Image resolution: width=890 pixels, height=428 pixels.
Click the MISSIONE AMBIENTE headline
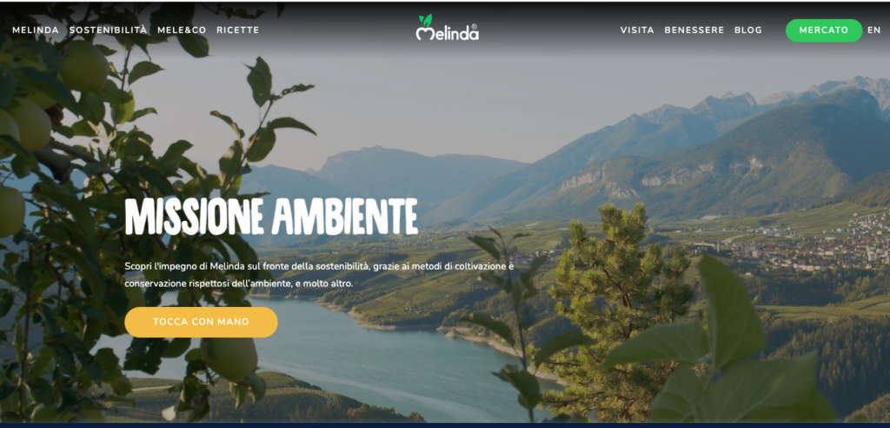[x=271, y=217]
